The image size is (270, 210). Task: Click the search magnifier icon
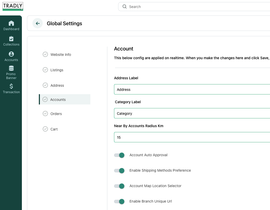pos(125,7)
